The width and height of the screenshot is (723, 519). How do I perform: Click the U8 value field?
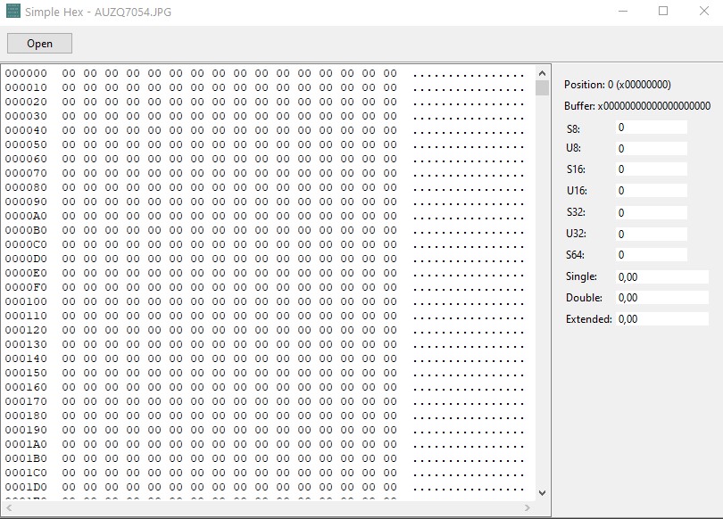652,149
